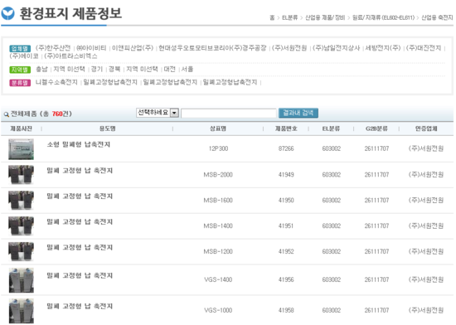This screenshot has width=456, height=325.
Task: Filter by company (주)에이코
Action: tap(24, 56)
